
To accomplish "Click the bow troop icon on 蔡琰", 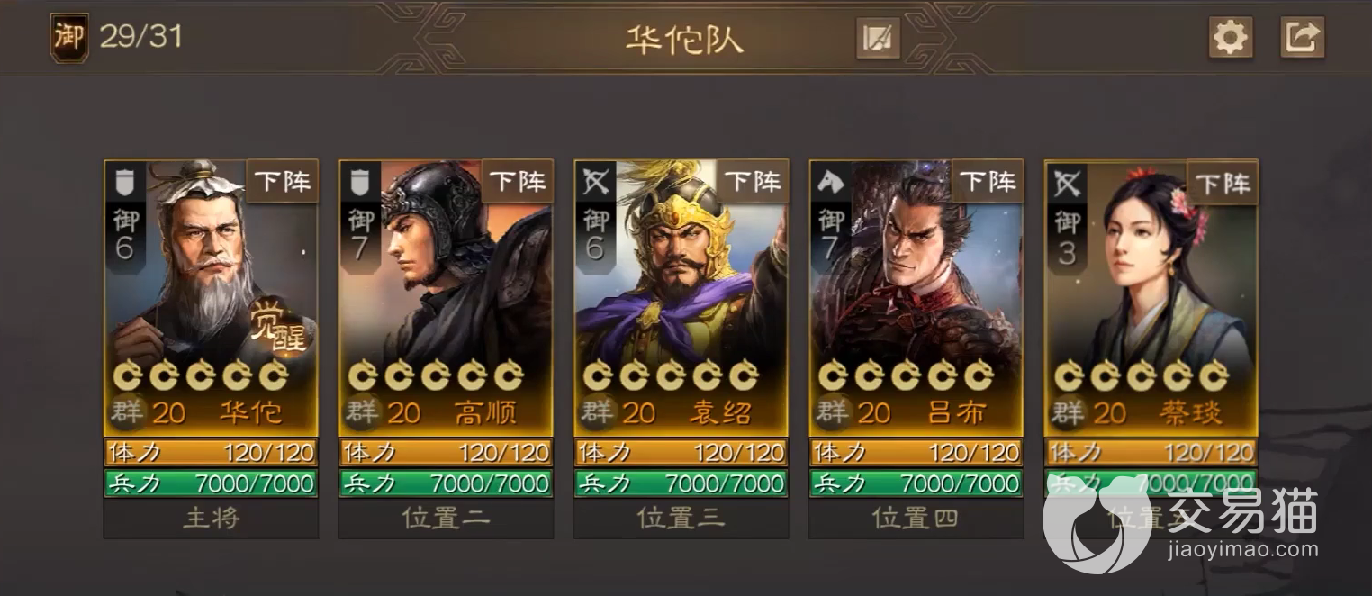I will 1066,183.
